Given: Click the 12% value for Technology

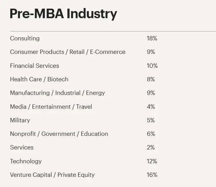Looking at the screenshot, I should click(x=152, y=161).
